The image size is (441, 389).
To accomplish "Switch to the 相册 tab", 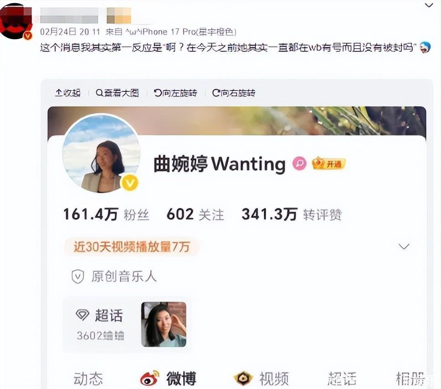I will pyautogui.click(x=410, y=379).
